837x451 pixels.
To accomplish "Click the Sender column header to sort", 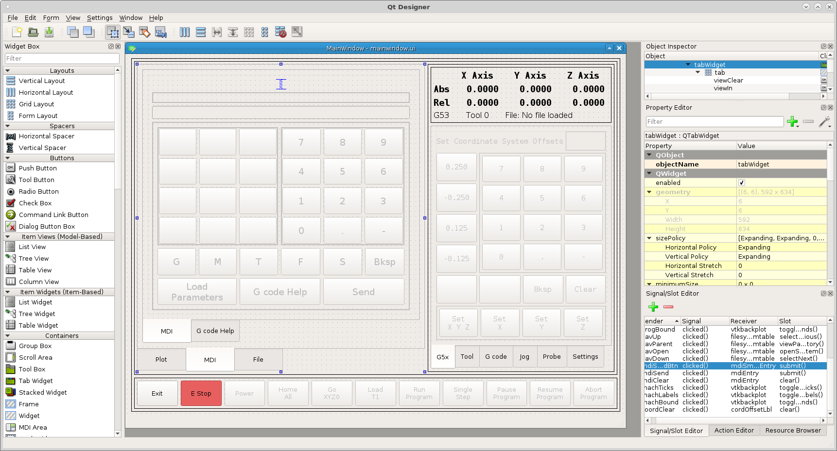I will pos(662,321).
